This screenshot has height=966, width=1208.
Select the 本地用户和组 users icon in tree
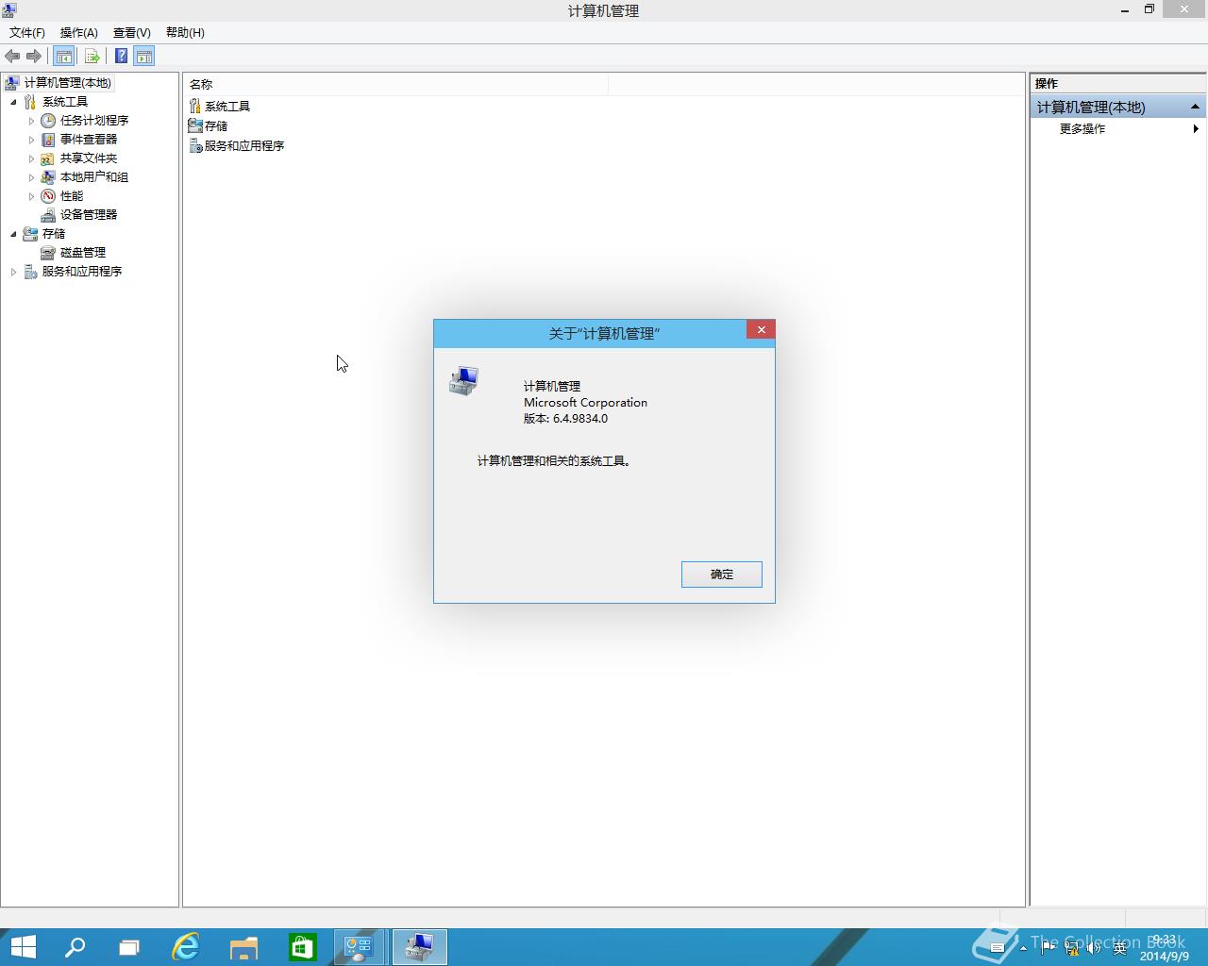(48, 177)
